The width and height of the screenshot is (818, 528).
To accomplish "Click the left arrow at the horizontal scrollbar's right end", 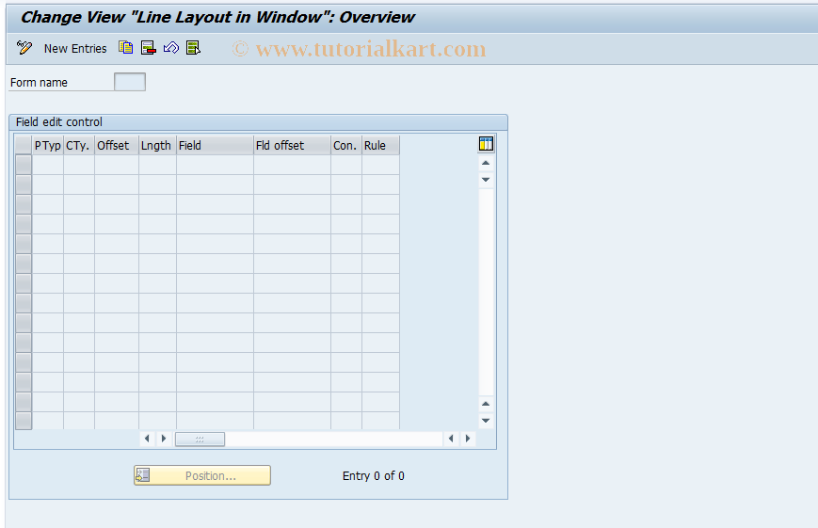I will point(451,439).
